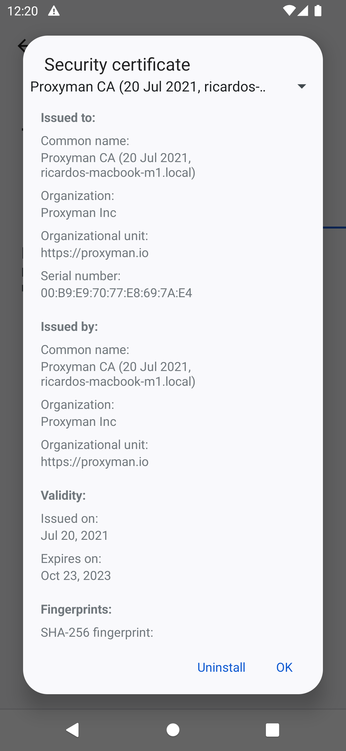Viewport: 346px width, 751px height.
Task: Tap the home circle button
Action: [x=173, y=729]
